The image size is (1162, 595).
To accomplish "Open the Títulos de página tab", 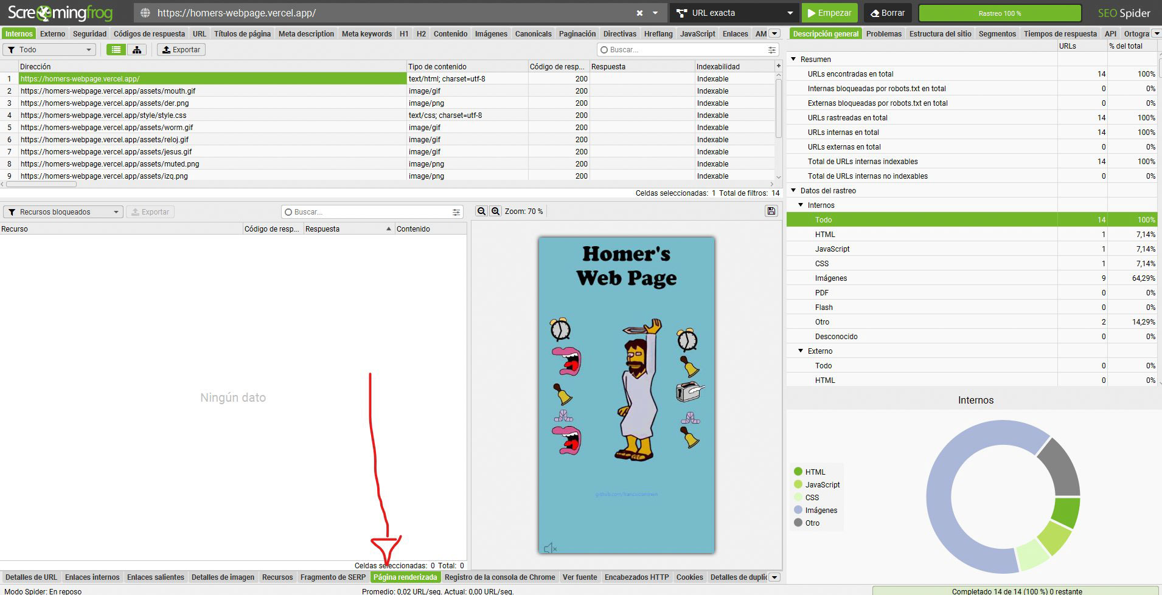I will pos(242,33).
